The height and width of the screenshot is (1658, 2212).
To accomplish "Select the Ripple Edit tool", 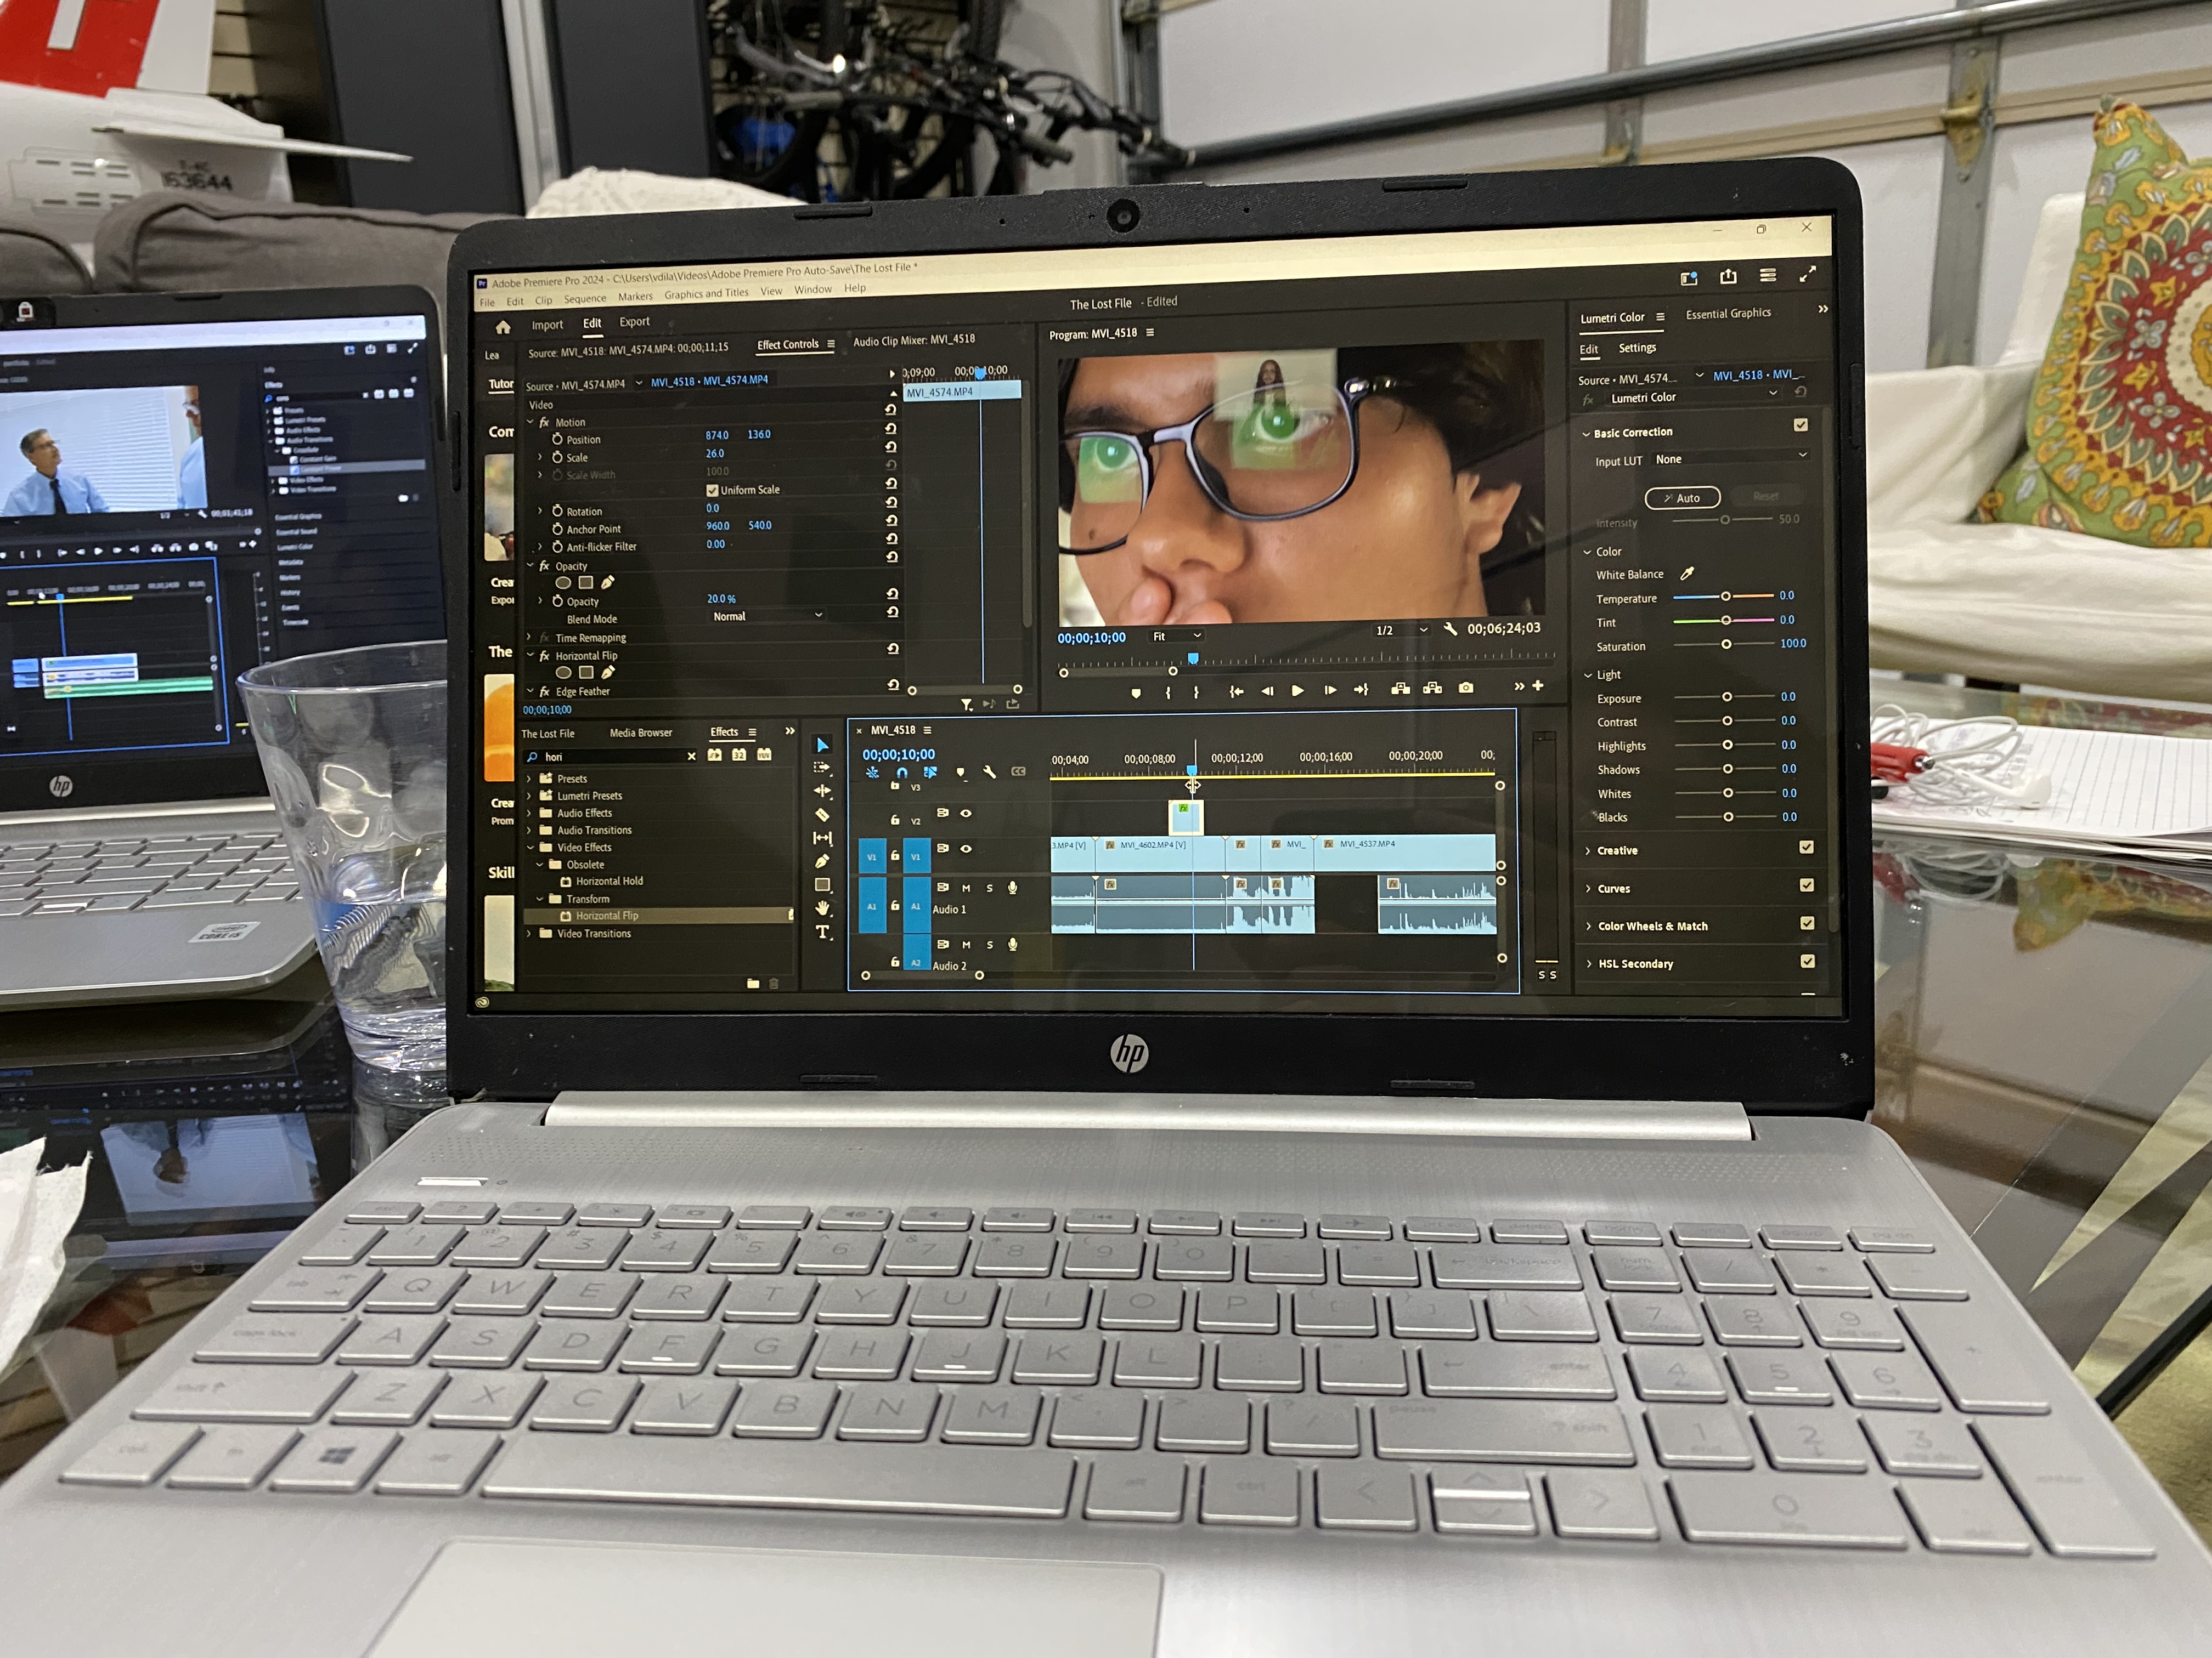I will (822, 791).
